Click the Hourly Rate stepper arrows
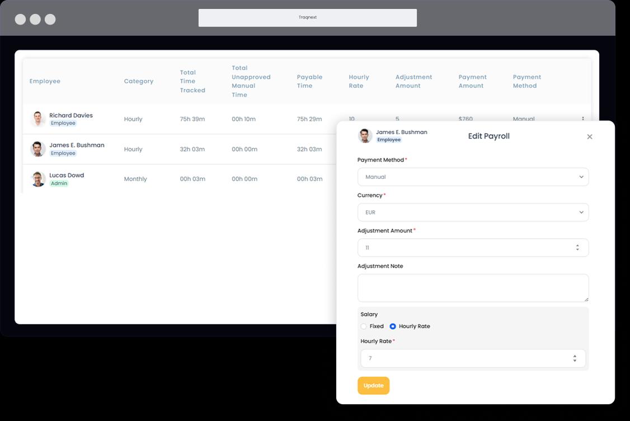This screenshot has width=630, height=421. pyautogui.click(x=575, y=358)
